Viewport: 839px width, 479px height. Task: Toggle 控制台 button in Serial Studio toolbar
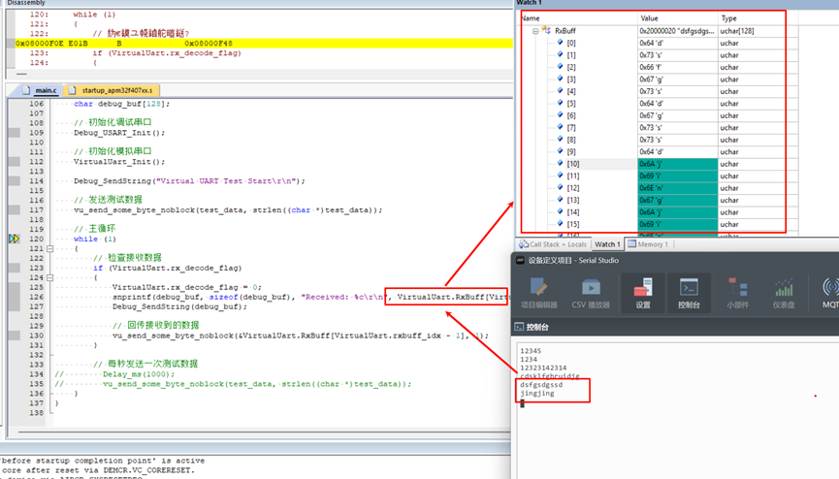tap(689, 293)
